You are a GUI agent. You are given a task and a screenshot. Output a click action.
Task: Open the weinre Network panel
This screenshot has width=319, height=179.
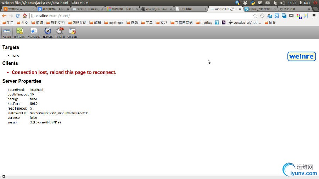tap(48, 33)
